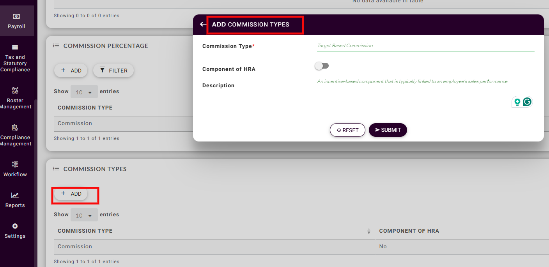The image size is (549, 267).
Task: Open the Payroll sidebar icon
Action: pyautogui.click(x=16, y=17)
